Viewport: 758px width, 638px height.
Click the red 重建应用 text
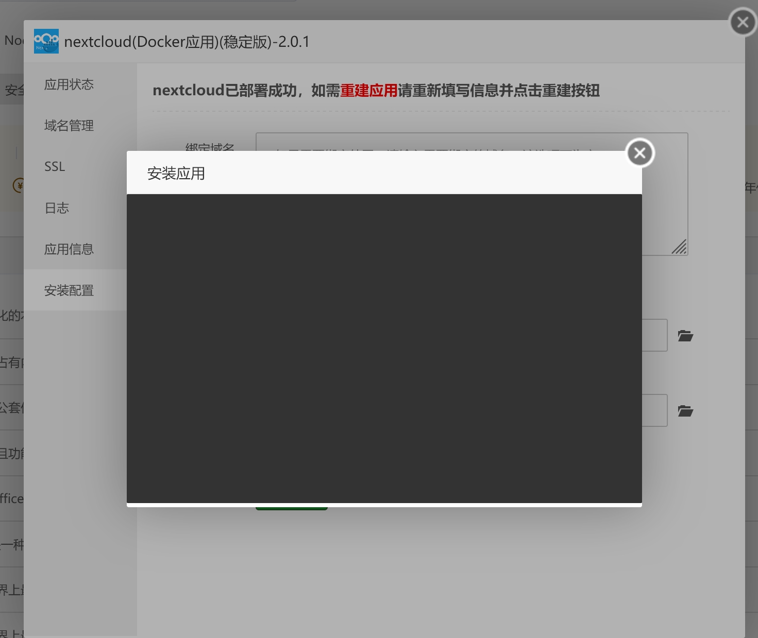369,91
